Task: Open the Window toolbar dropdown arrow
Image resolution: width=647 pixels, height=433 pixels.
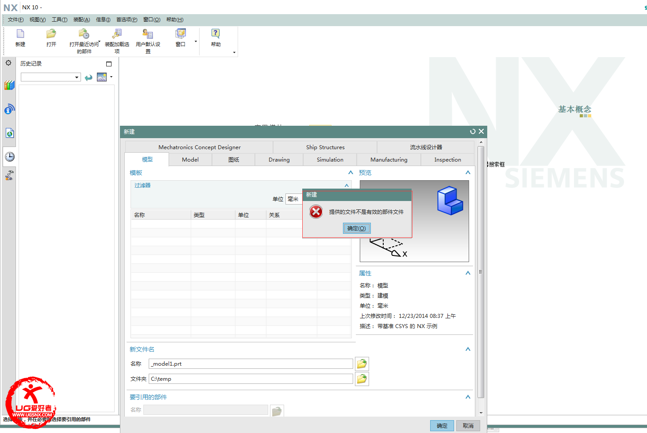Action: point(196,42)
